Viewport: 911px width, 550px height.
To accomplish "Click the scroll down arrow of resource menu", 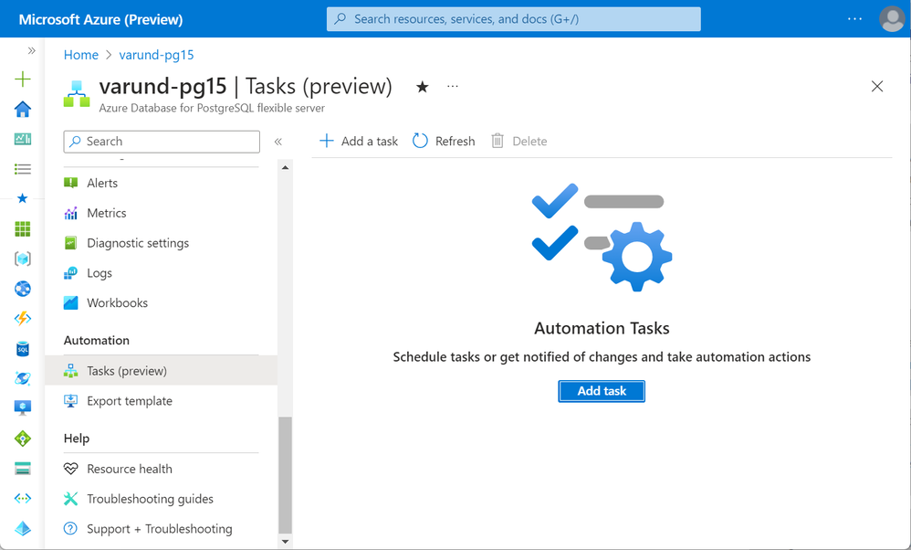I will click(285, 541).
